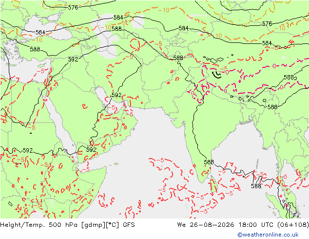Click the "We 26-08-2026 18:00 UTC (06+108)" timestamp
Viewport: 309px width, 239px height.
pos(243,225)
